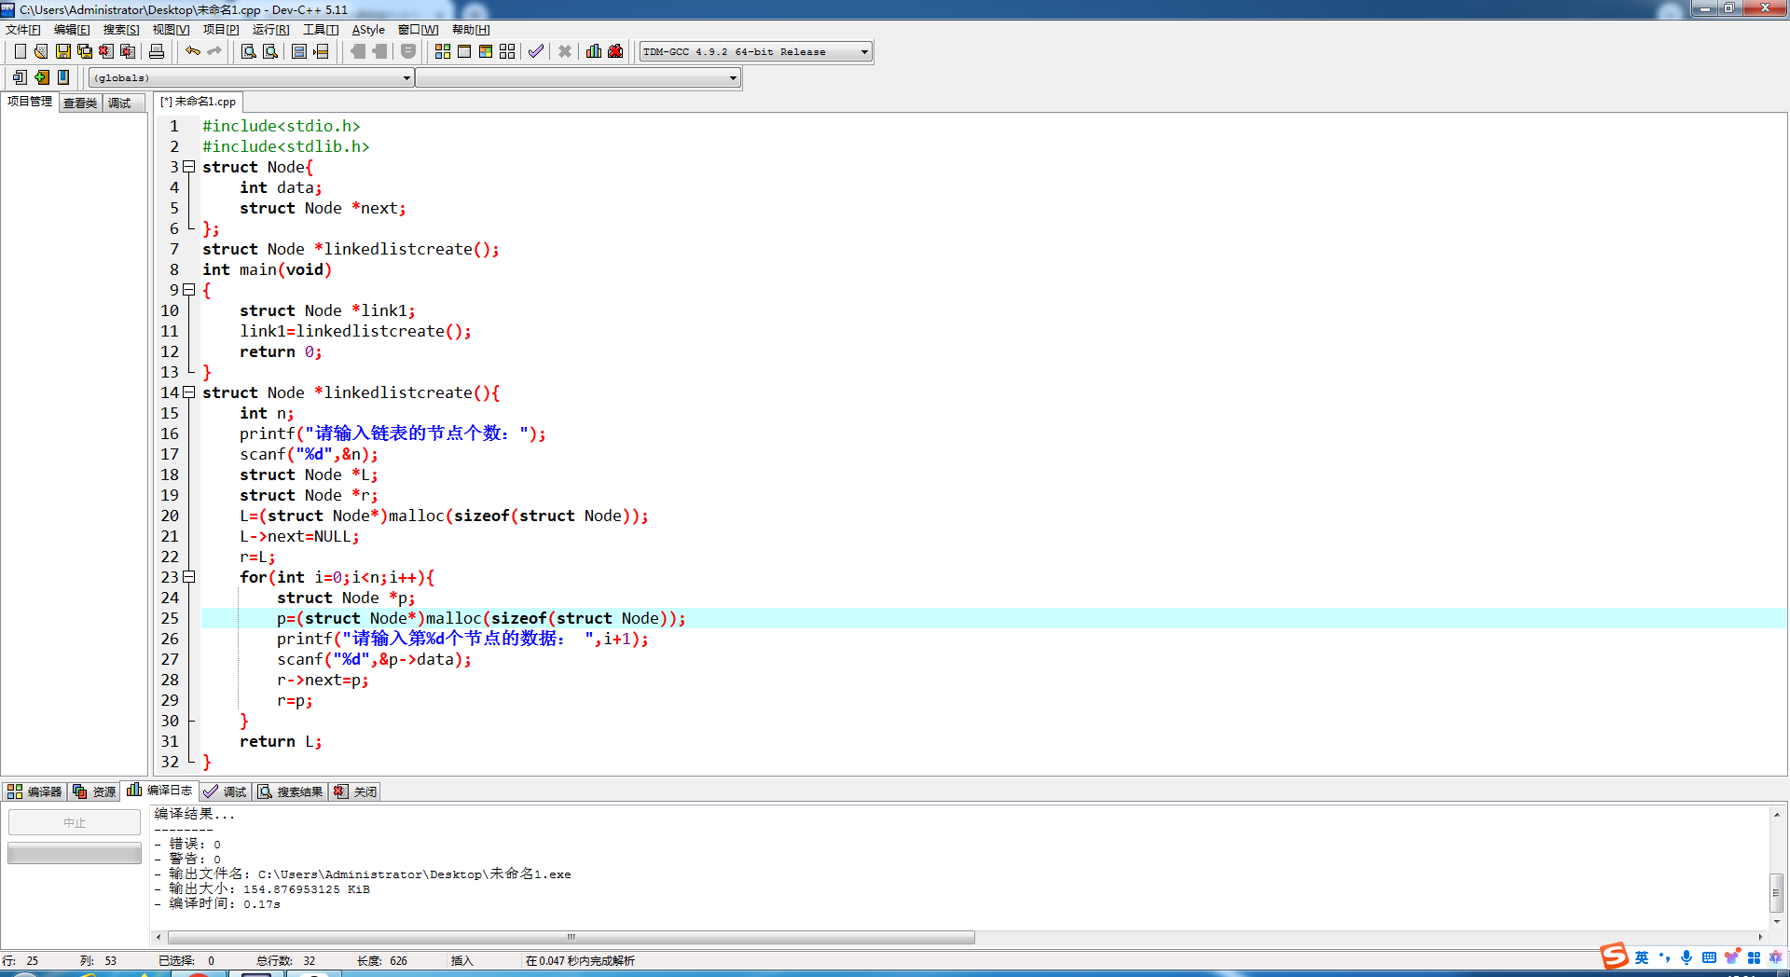Viewport: 1790px width, 977px height.
Task: Click line 31 'return L;' in editor
Action: [281, 741]
